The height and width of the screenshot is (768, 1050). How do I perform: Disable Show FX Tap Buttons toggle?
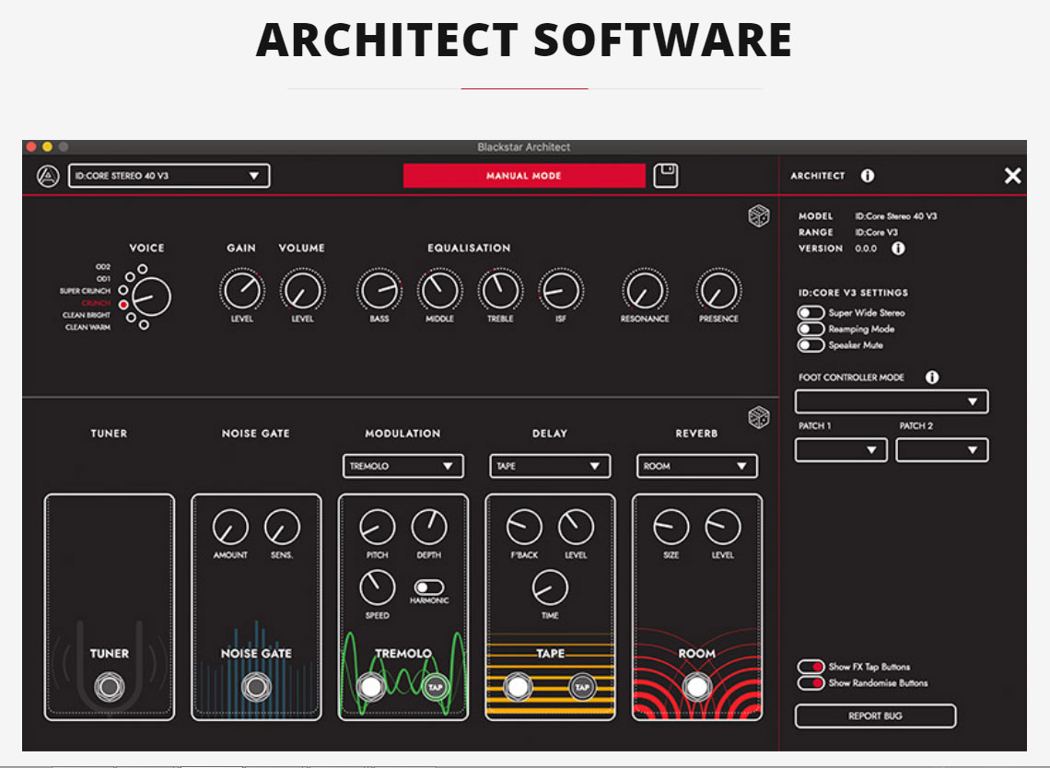811,667
